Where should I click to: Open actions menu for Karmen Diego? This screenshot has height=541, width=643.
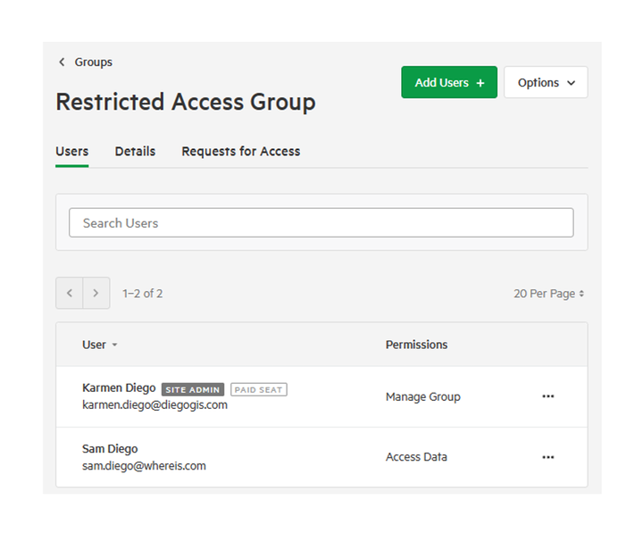(x=547, y=396)
